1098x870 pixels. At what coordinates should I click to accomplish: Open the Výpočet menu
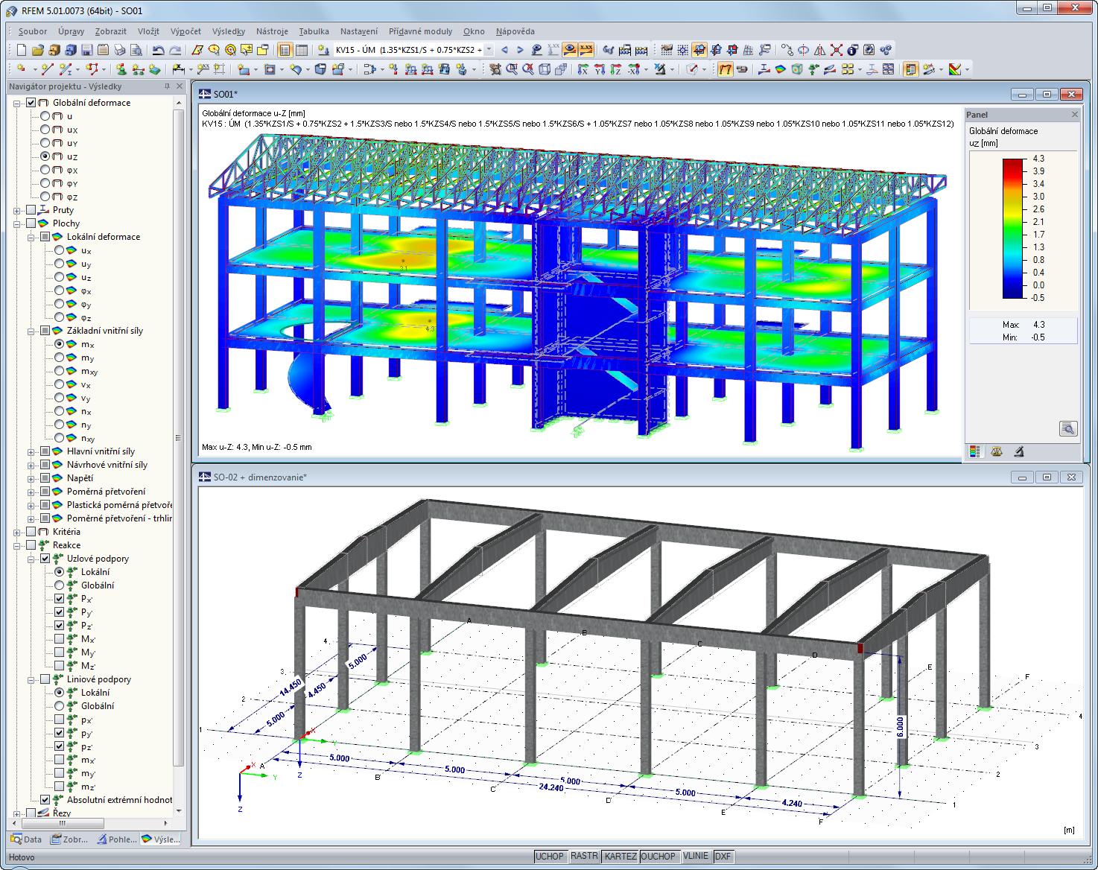185,31
